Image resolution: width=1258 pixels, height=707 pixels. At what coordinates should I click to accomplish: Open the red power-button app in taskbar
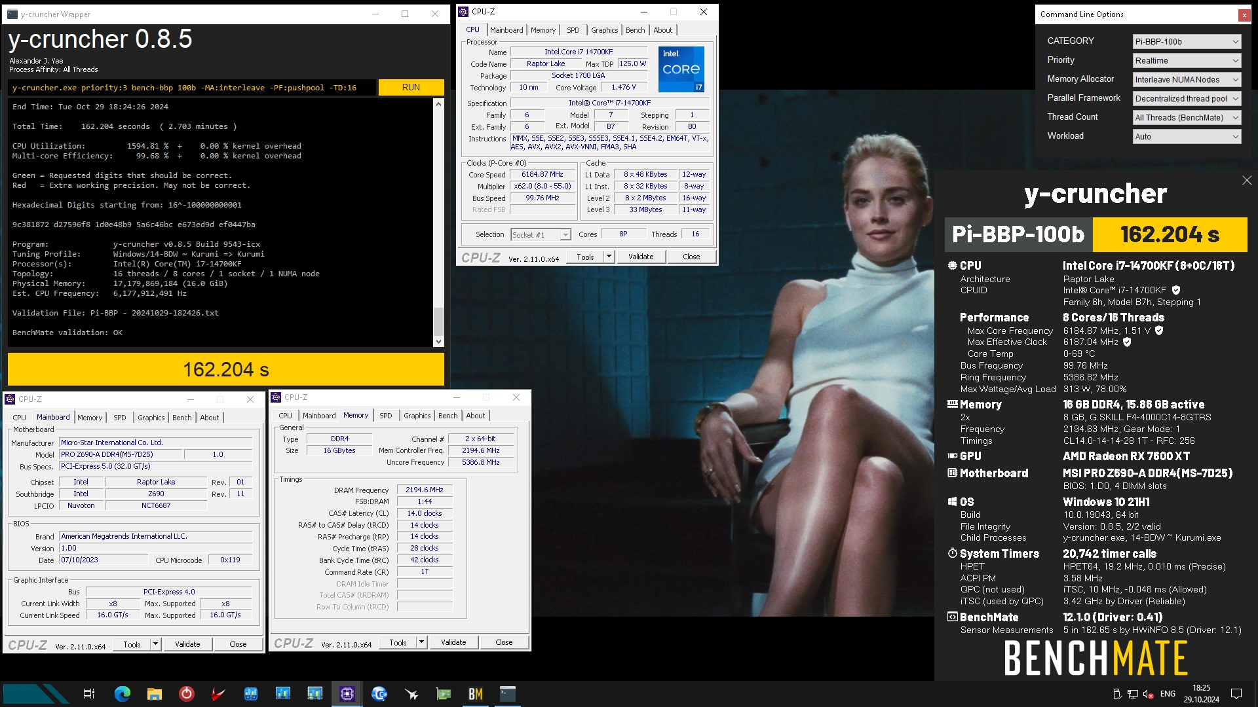tap(187, 694)
